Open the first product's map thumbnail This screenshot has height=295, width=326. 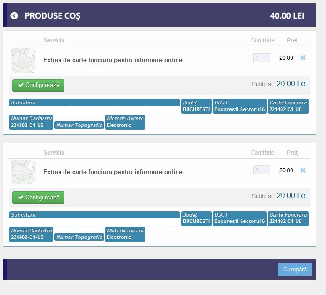click(23, 60)
